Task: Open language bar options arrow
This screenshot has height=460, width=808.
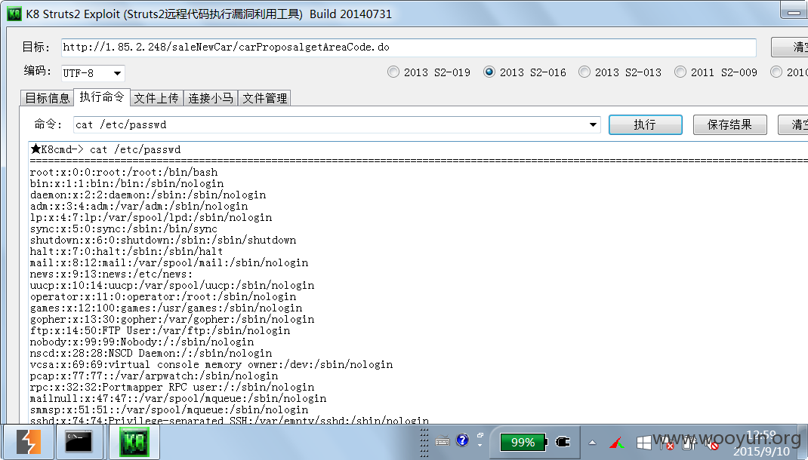Action: point(480,446)
